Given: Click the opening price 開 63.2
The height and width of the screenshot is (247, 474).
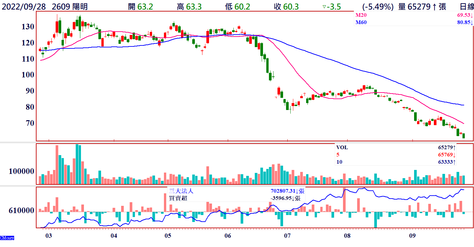Looking at the screenshot, I should (141, 7).
